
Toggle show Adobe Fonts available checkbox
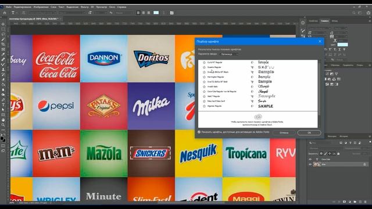(x=199, y=132)
